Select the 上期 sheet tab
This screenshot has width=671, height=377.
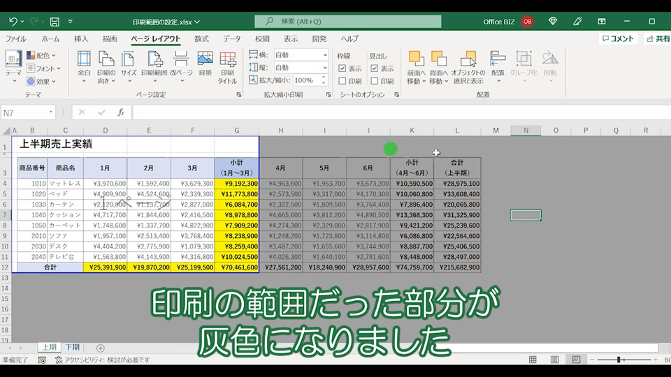click(x=48, y=347)
